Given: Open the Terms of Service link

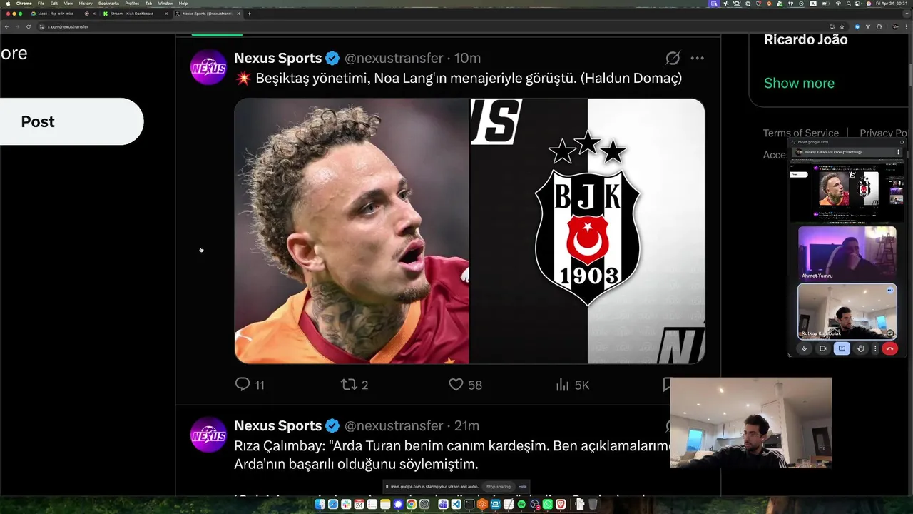Looking at the screenshot, I should 801,133.
